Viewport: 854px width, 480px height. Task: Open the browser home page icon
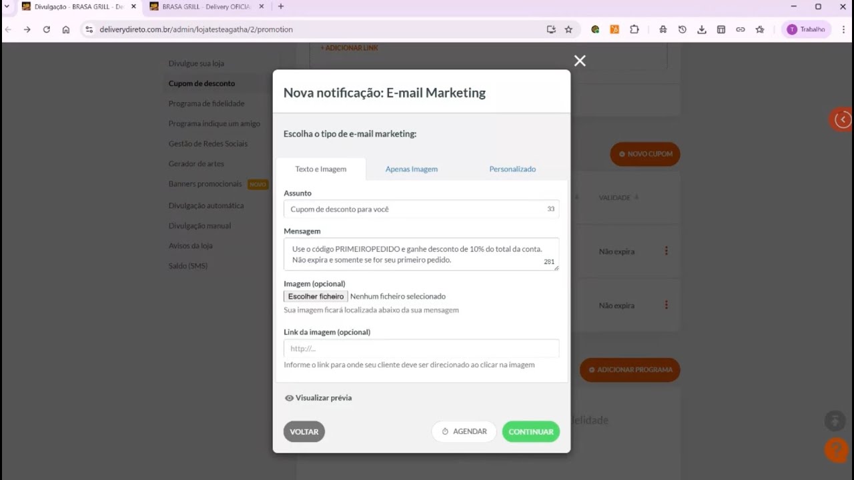click(x=65, y=29)
